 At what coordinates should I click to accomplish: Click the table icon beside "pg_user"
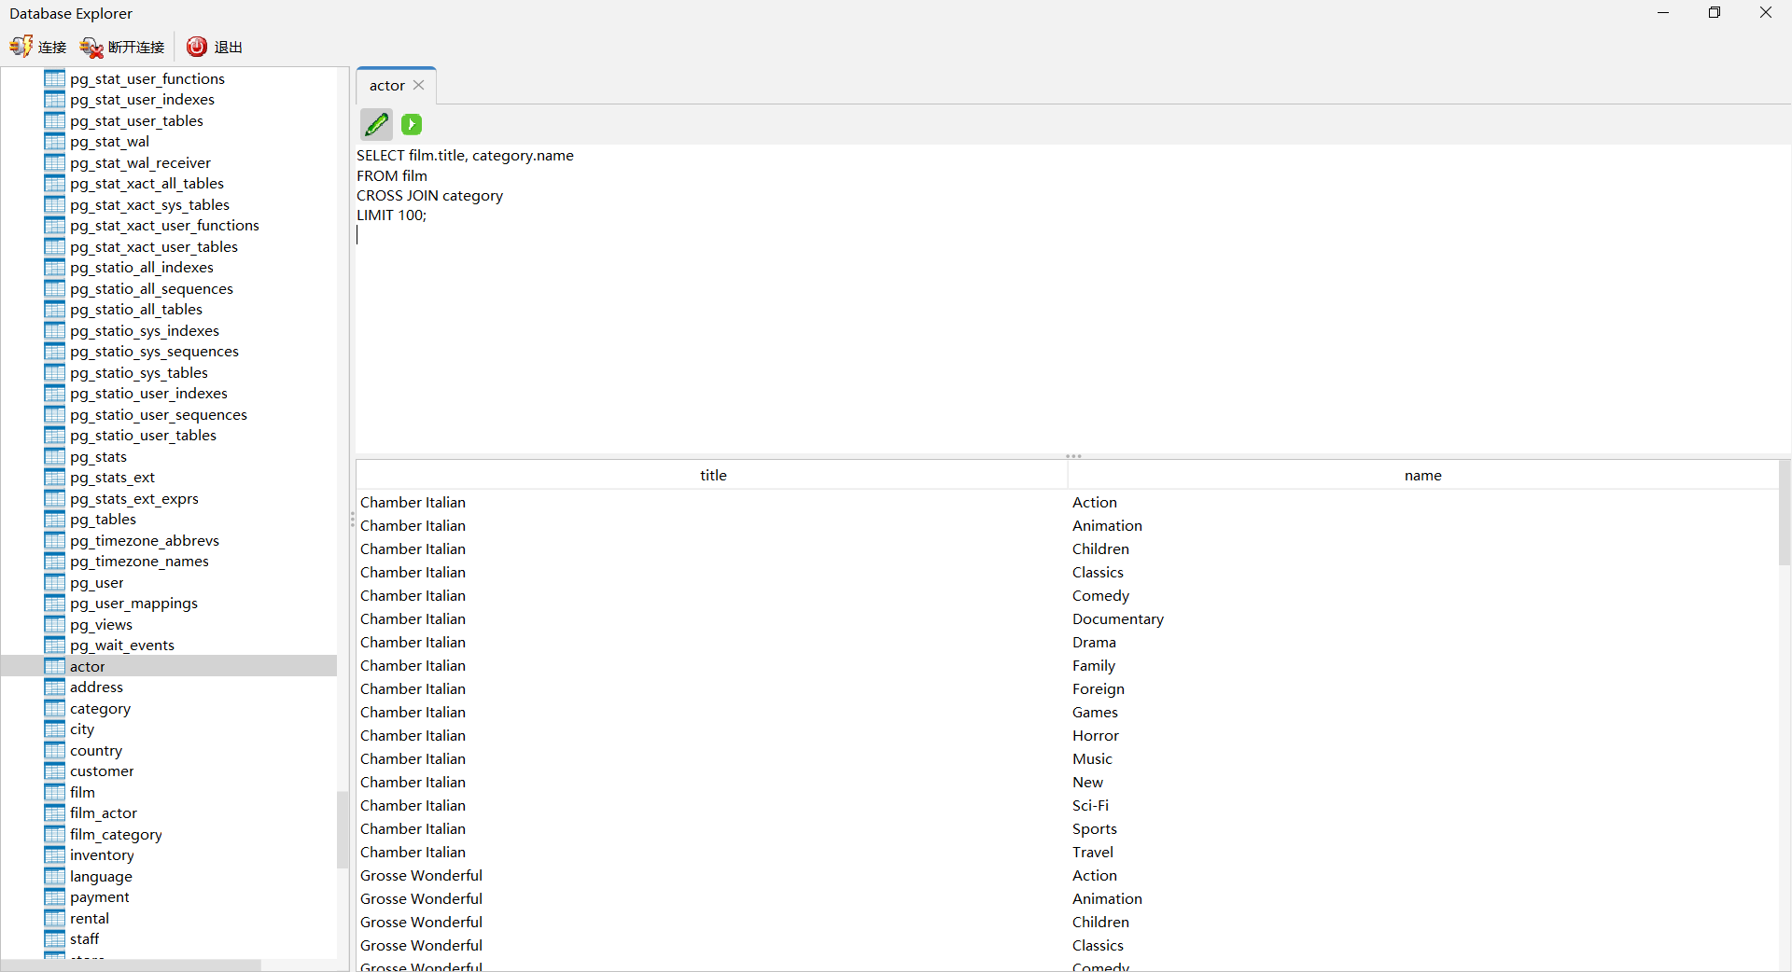pos(54,582)
